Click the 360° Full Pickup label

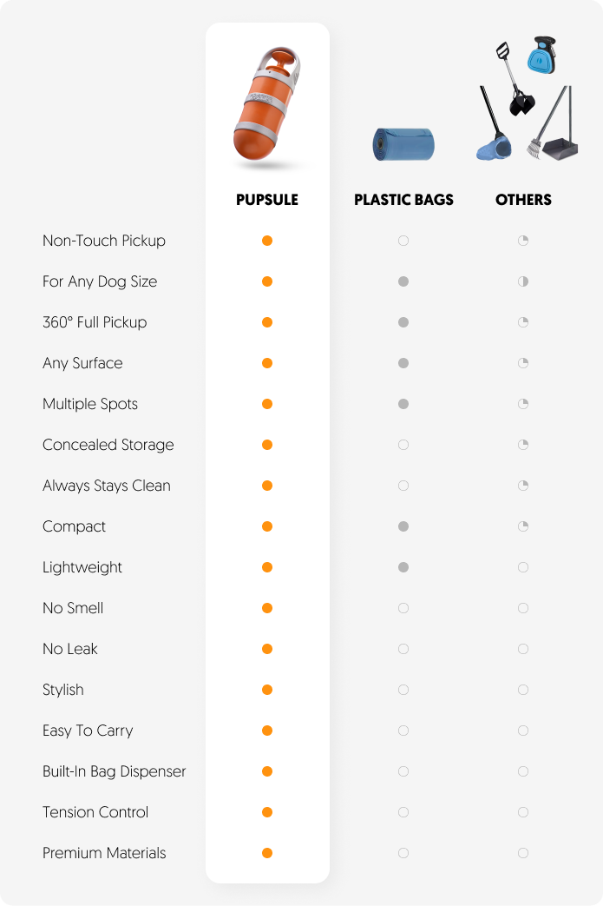(x=95, y=322)
